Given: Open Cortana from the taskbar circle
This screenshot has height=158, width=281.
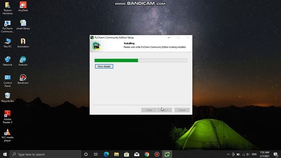Looking at the screenshot, I should [x=86, y=154].
